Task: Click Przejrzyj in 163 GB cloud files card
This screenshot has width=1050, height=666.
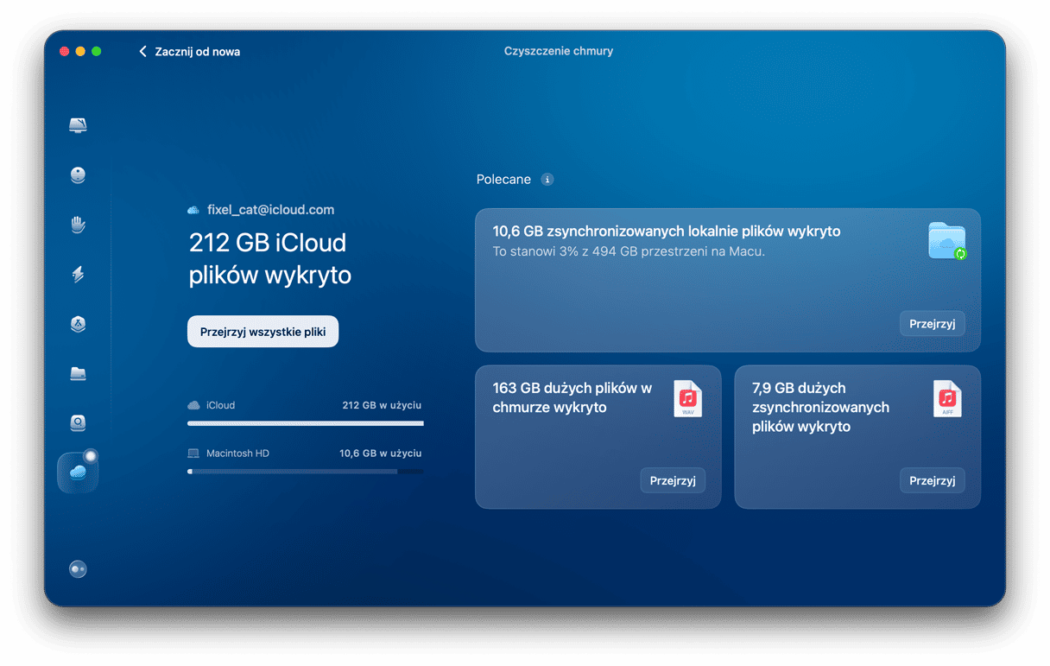Action: pyautogui.click(x=672, y=481)
